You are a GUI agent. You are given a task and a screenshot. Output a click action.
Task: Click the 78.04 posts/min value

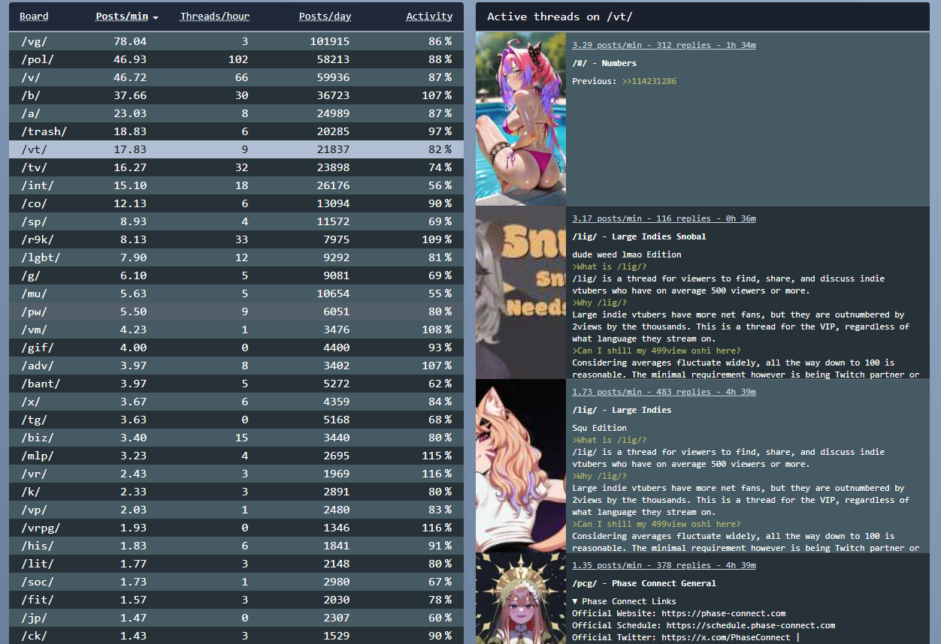click(130, 41)
